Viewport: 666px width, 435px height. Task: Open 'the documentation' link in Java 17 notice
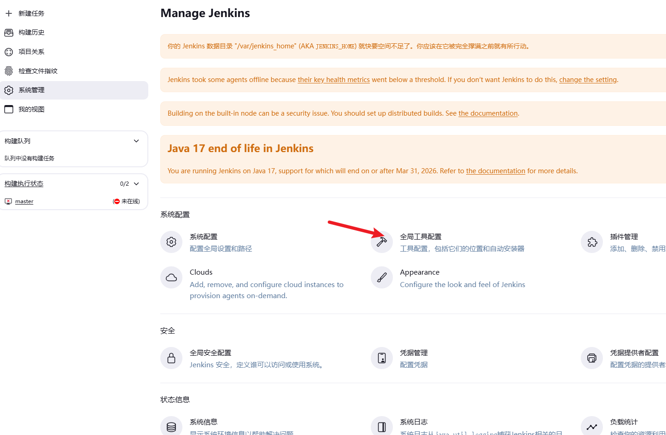pyautogui.click(x=496, y=171)
